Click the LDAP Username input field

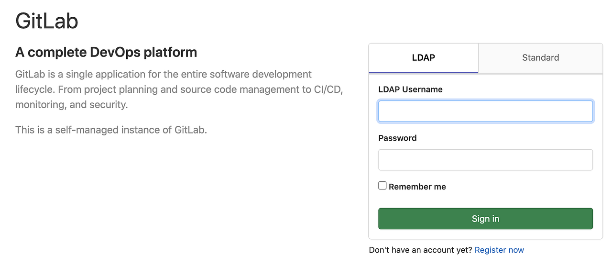[x=485, y=111]
